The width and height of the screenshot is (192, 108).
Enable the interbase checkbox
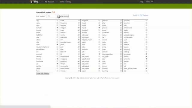pyautogui.click(x=79, y=37)
